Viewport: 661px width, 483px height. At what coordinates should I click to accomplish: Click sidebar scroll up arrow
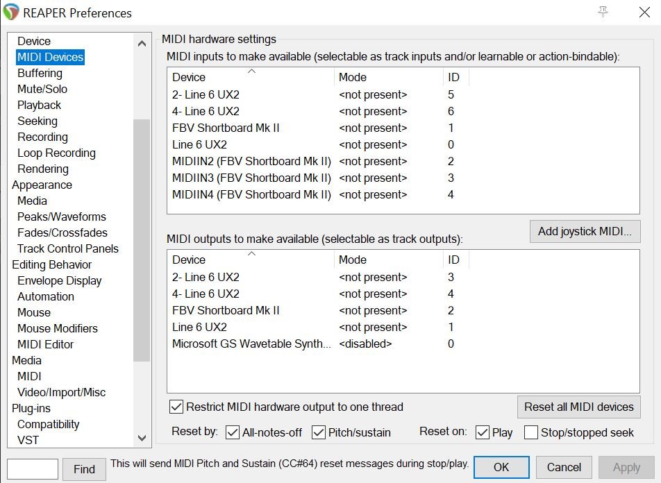pos(142,44)
